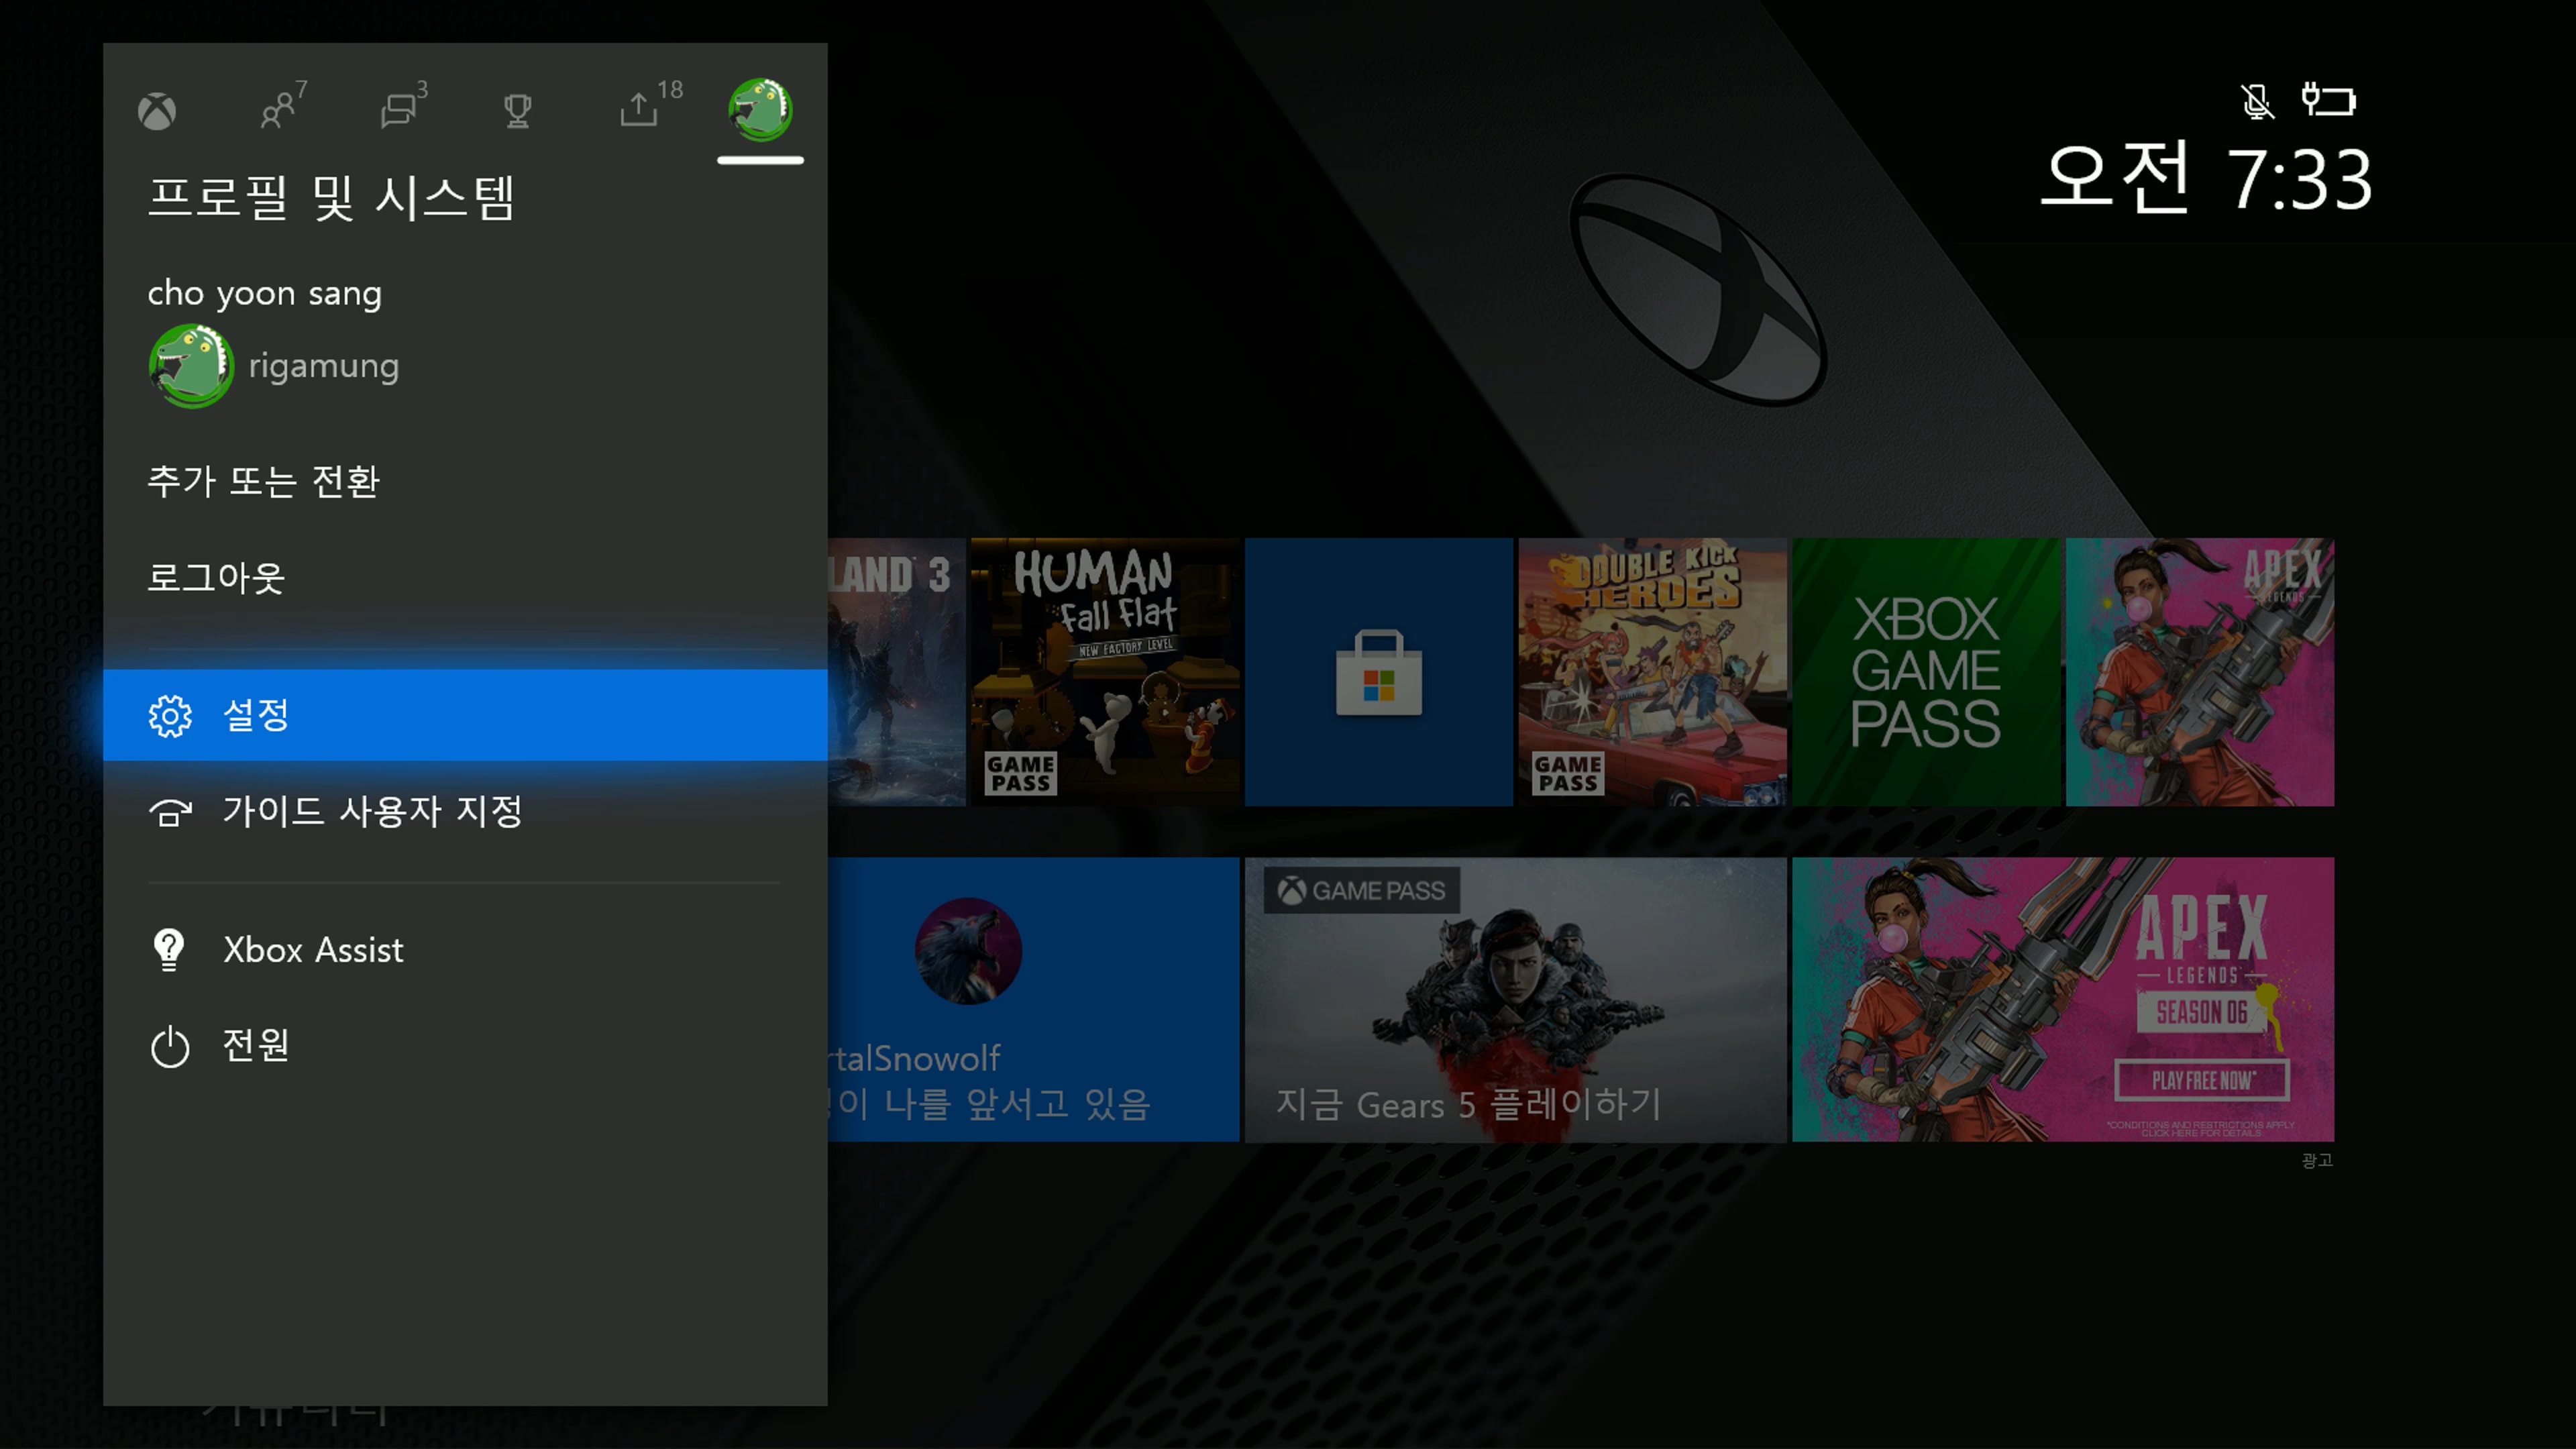Viewport: 2576px width, 1449px height.
Task: Click the 광고 label below Apex ad
Action: pyautogui.click(x=2316, y=1160)
